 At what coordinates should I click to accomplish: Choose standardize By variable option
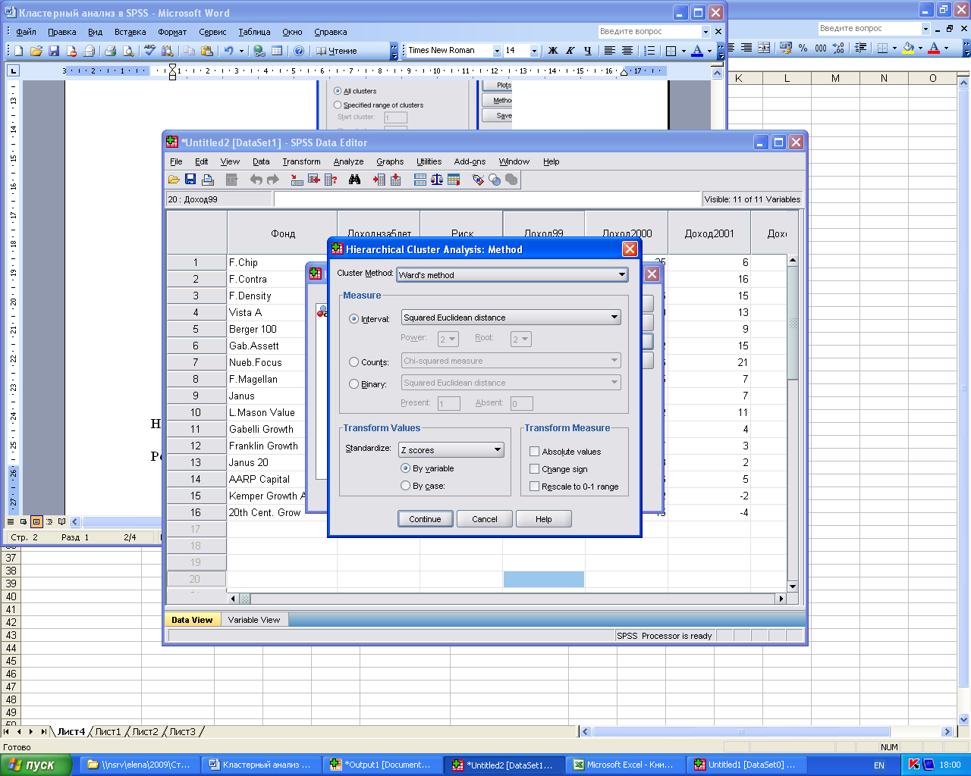point(405,468)
